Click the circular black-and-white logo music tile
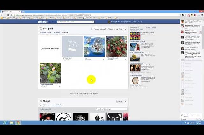Screen dimensions: 204x135 coord(64,117)
